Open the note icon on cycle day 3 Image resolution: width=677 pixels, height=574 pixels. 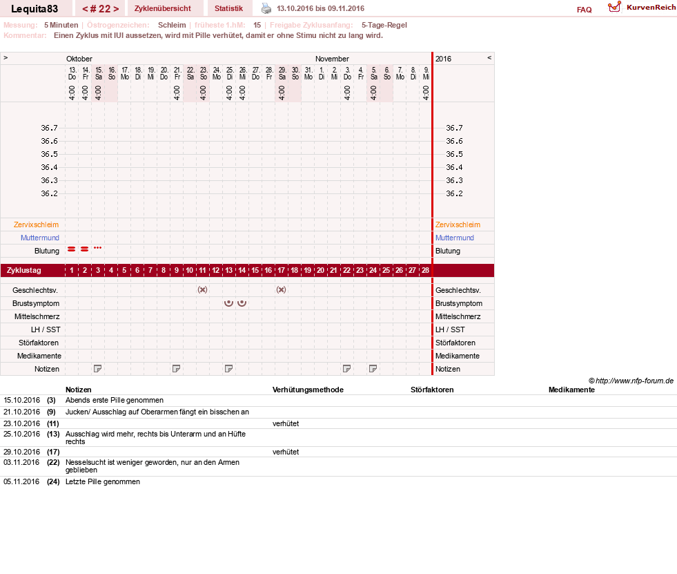pos(97,369)
